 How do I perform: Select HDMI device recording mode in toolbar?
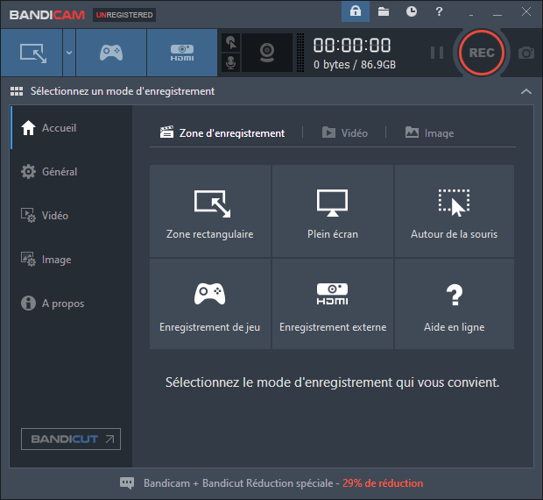[182, 53]
